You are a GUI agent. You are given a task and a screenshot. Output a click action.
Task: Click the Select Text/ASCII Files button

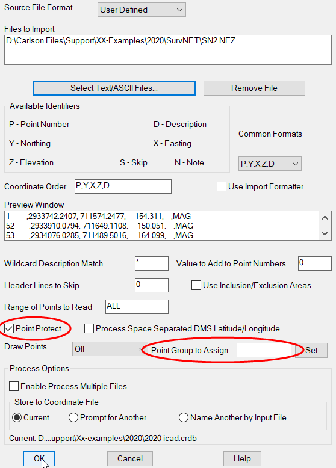point(114,88)
